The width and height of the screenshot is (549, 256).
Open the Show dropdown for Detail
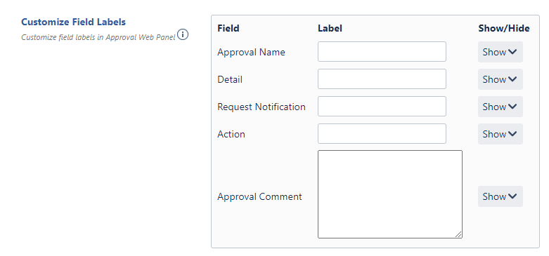500,79
